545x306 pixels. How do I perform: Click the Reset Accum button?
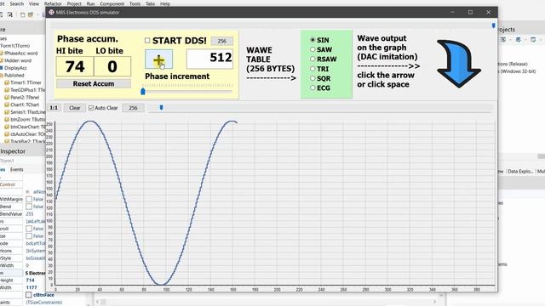point(94,83)
